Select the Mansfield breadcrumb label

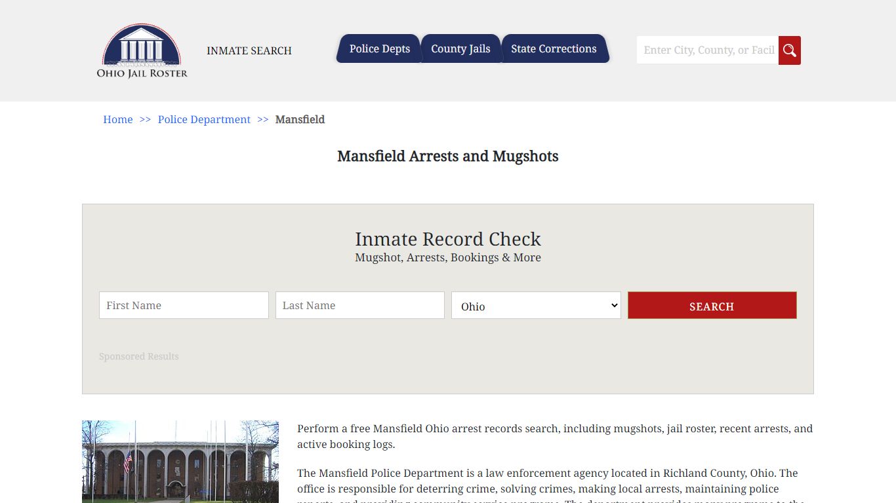(x=300, y=119)
